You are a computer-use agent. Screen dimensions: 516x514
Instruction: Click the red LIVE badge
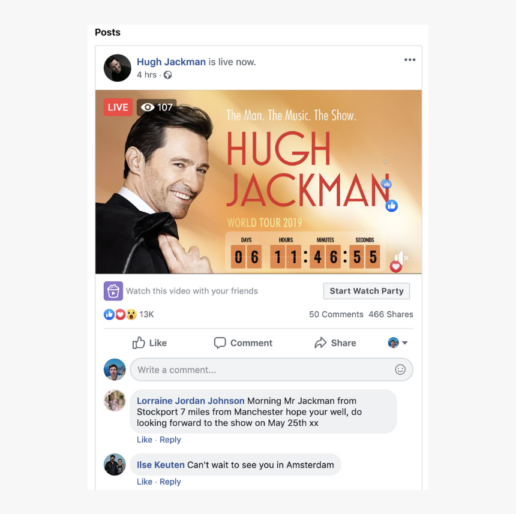tap(118, 107)
